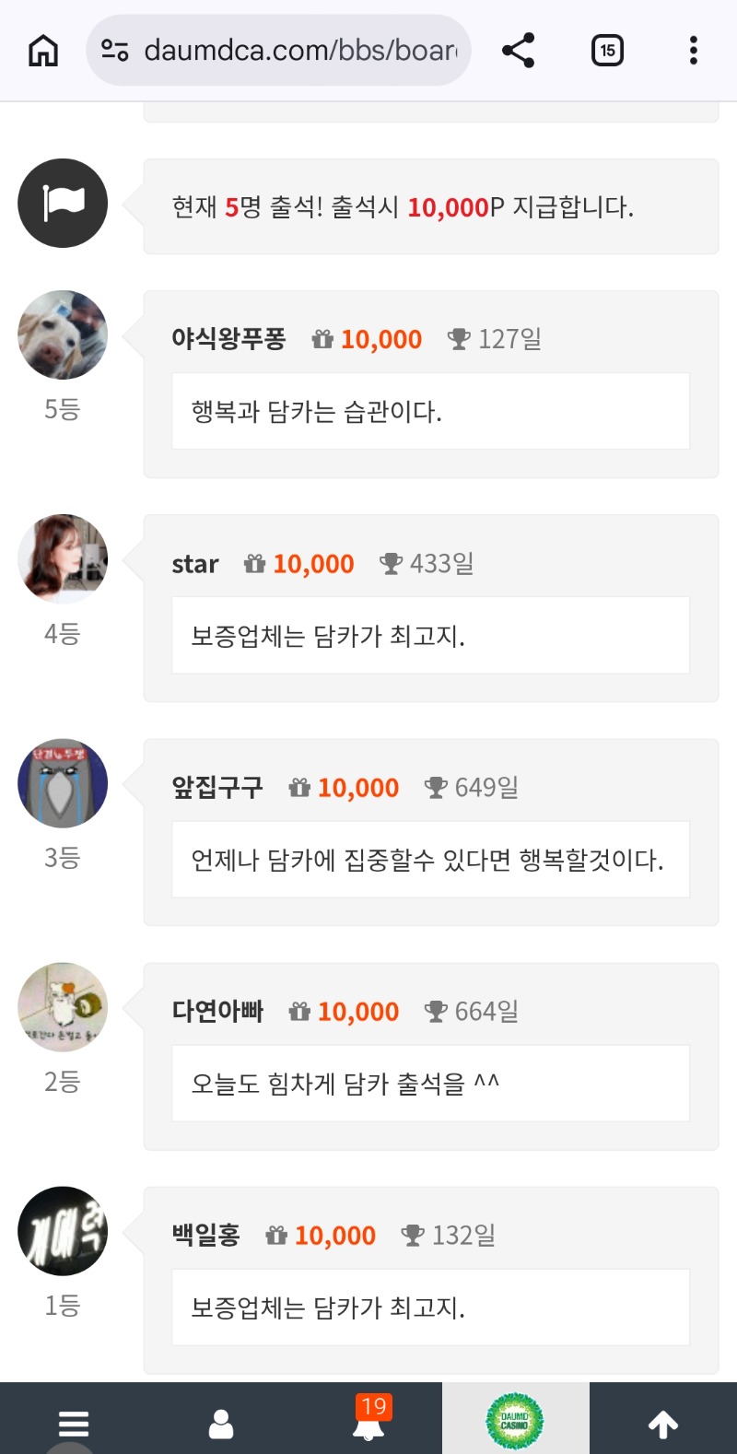Open 야식왕푸퐁 user profile name
737x1454 pixels.
coord(228,339)
